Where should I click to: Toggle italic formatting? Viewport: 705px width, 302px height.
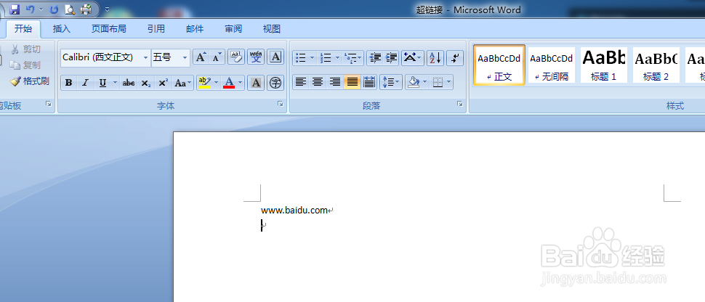point(86,83)
